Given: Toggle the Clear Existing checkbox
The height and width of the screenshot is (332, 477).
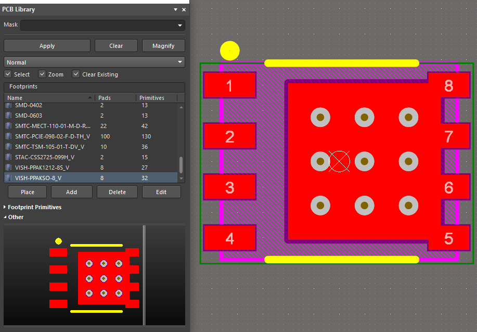Looking at the screenshot, I should click(x=76, y=74).
